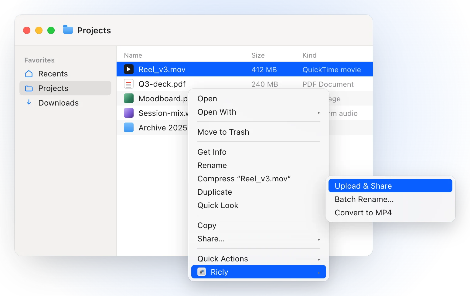Sort files by the Name column header
Screen dimensions: 470x296
click(x=133, y=55)
